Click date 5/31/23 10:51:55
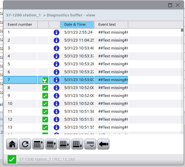The image size is (185, 167). point(79,127)
